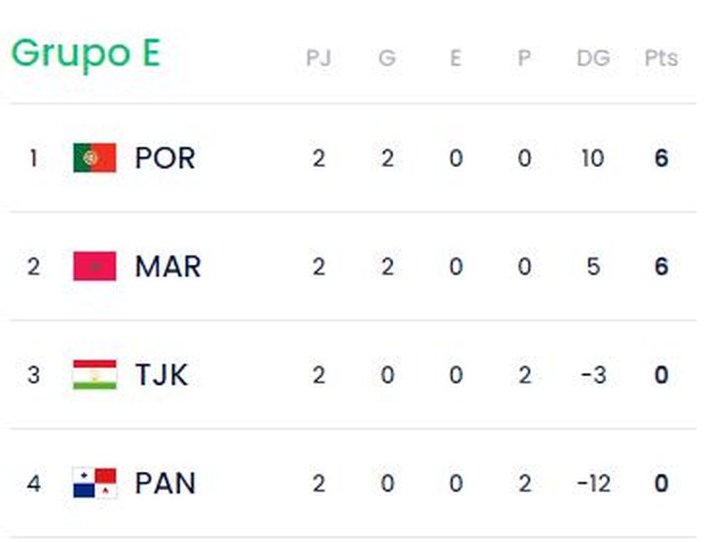Click Portugal's rank number 1
This screenshot has height=542, width=714.
point(33,158)
